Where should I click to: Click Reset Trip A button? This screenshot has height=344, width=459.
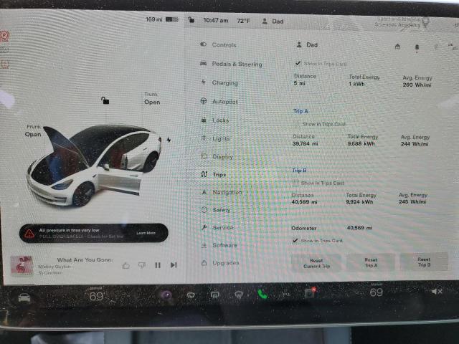coord(371,262)
